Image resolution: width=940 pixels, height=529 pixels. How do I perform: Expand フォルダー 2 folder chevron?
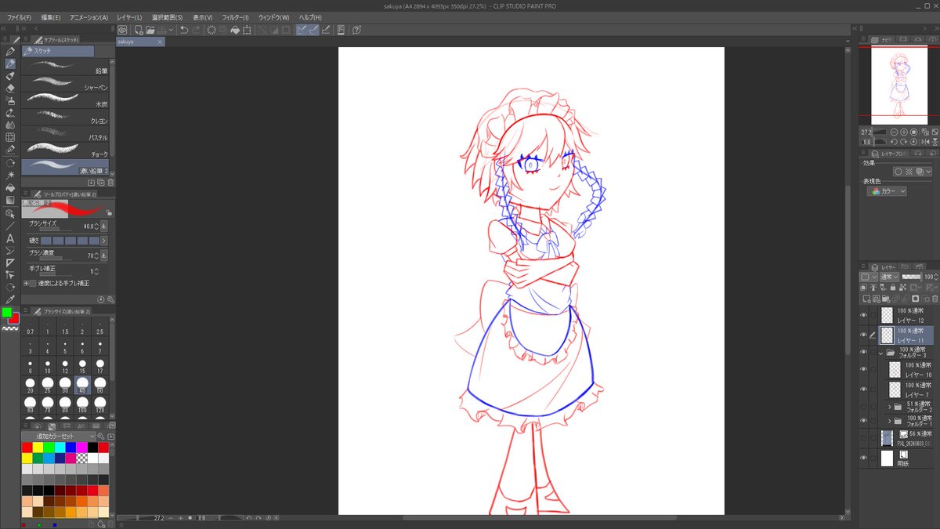point(891,406)
